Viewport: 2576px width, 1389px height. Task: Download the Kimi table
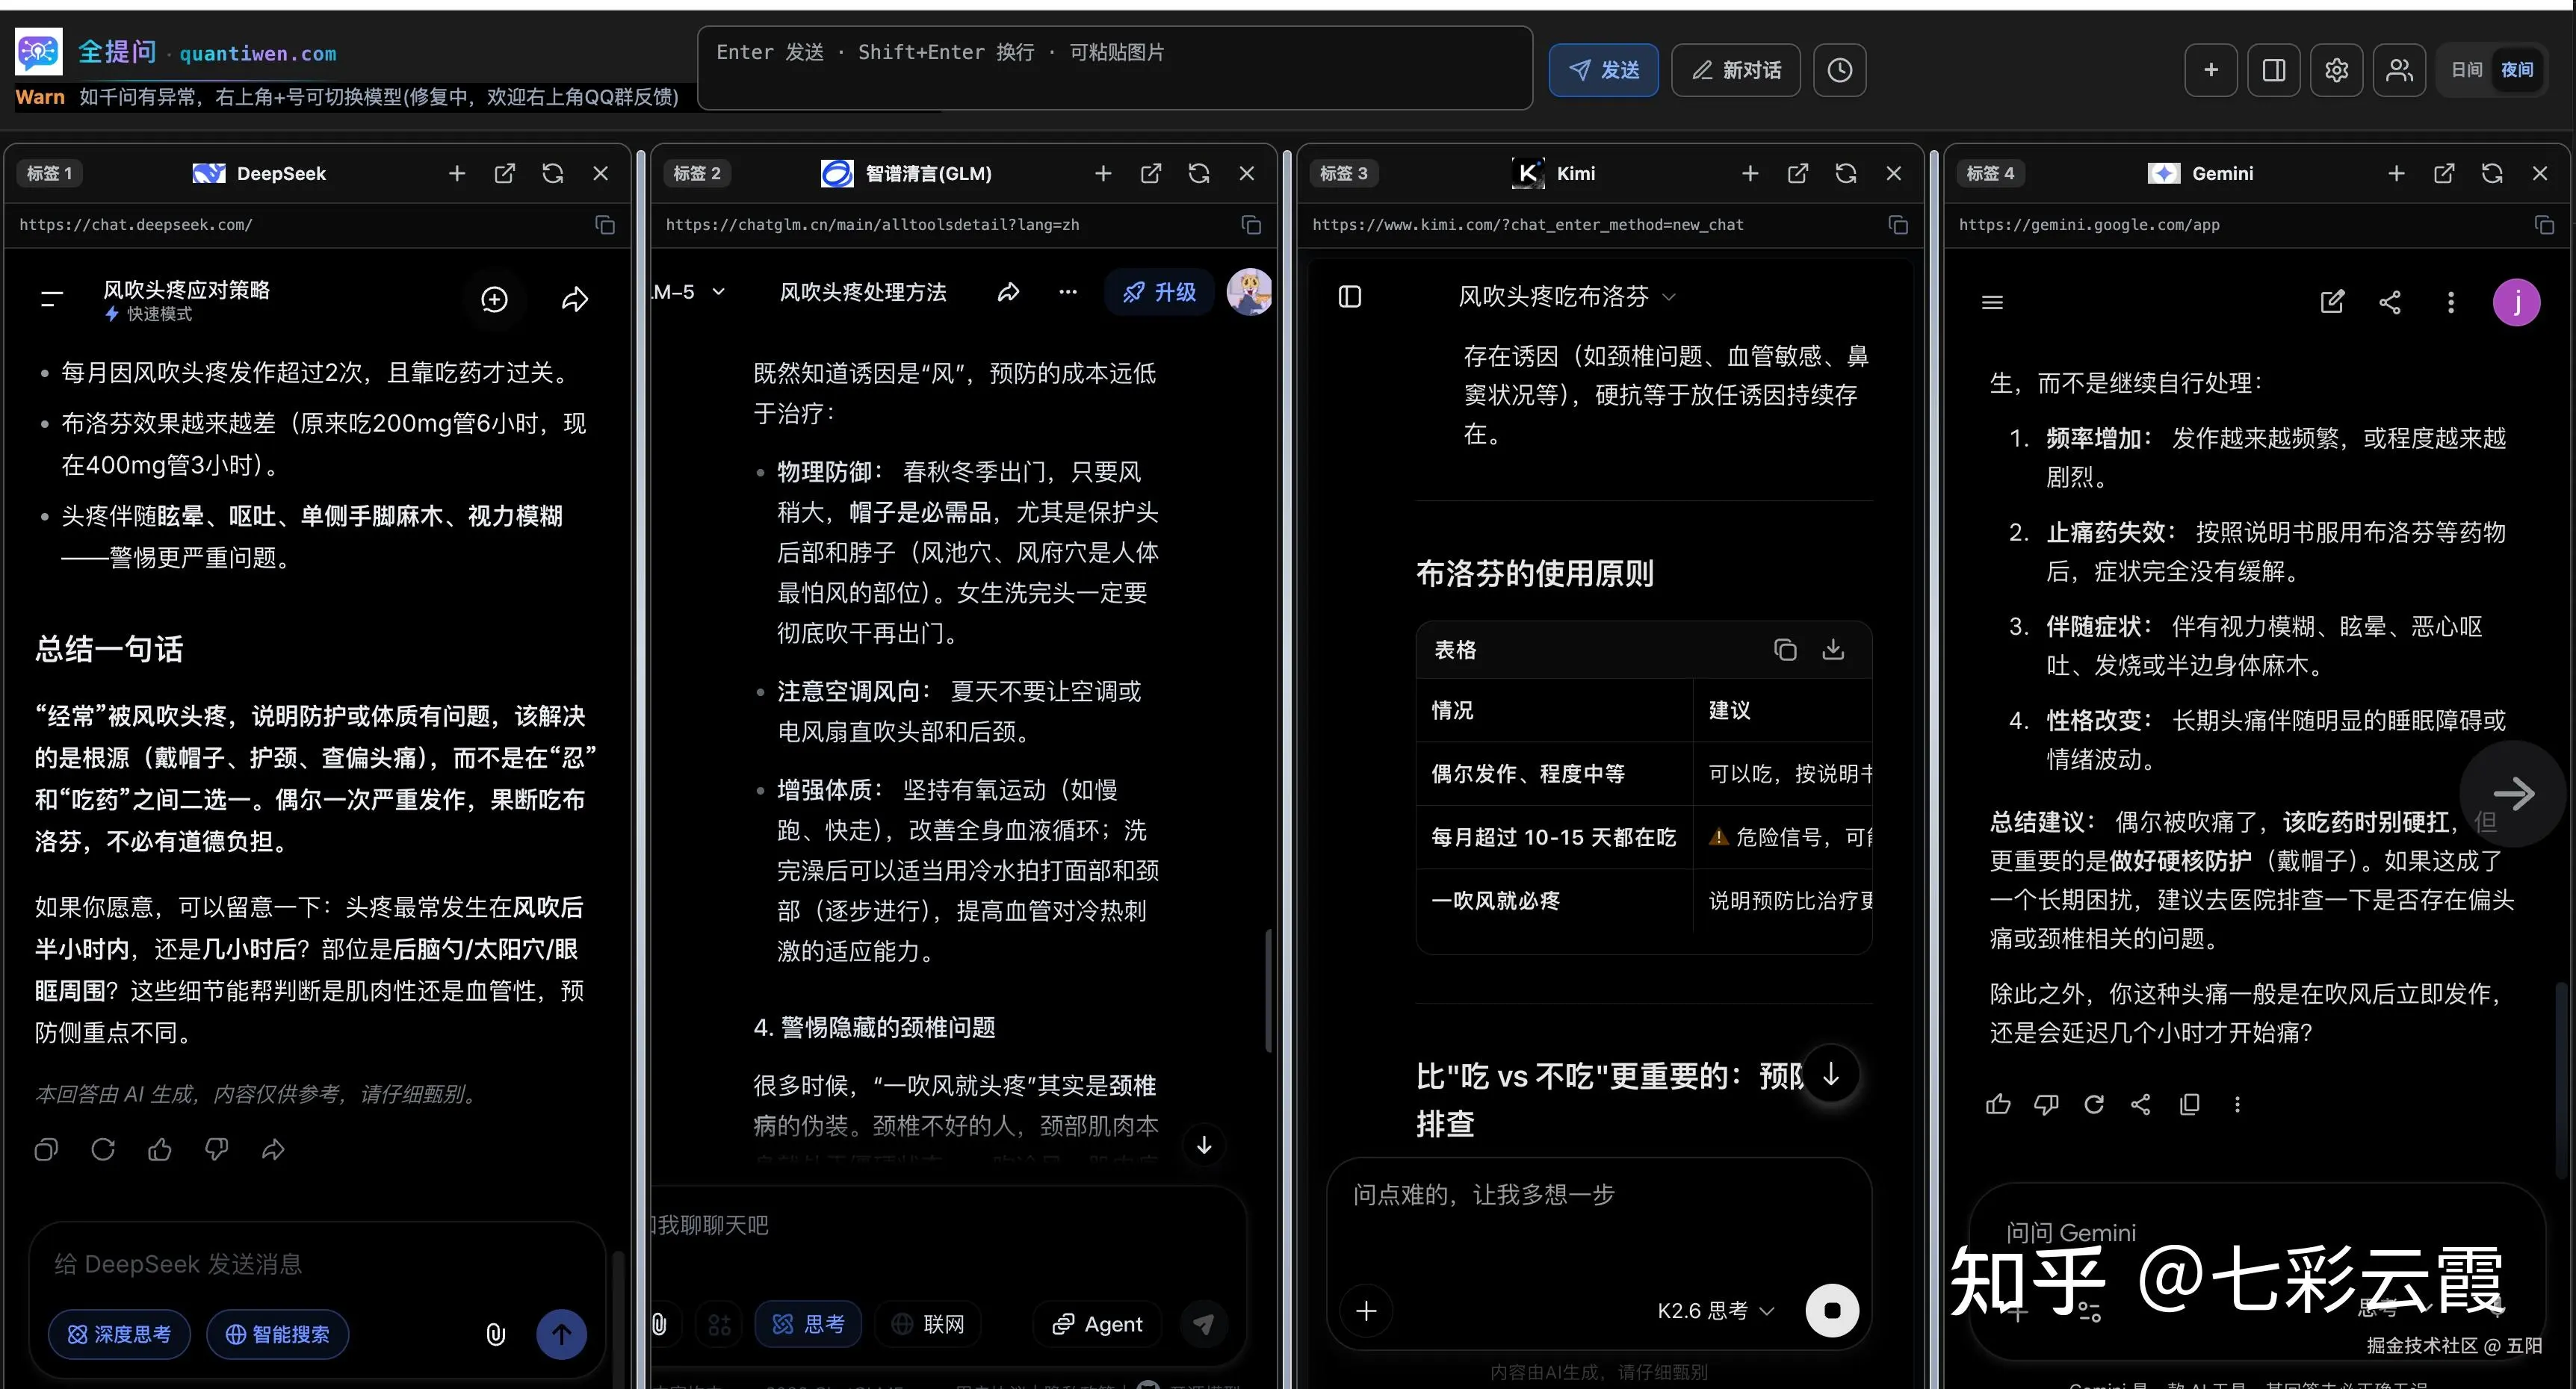(x=1833, y=650)
